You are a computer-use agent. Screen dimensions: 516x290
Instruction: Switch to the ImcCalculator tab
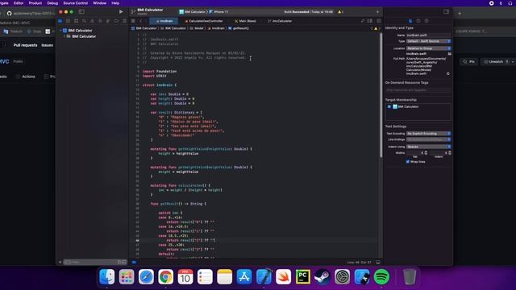click(280, 21)
